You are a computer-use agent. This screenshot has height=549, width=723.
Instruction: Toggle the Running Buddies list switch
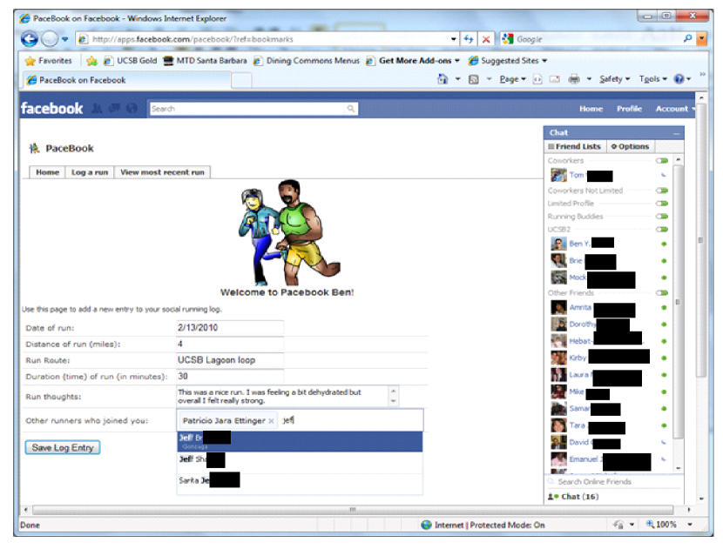tap(662, 217)
